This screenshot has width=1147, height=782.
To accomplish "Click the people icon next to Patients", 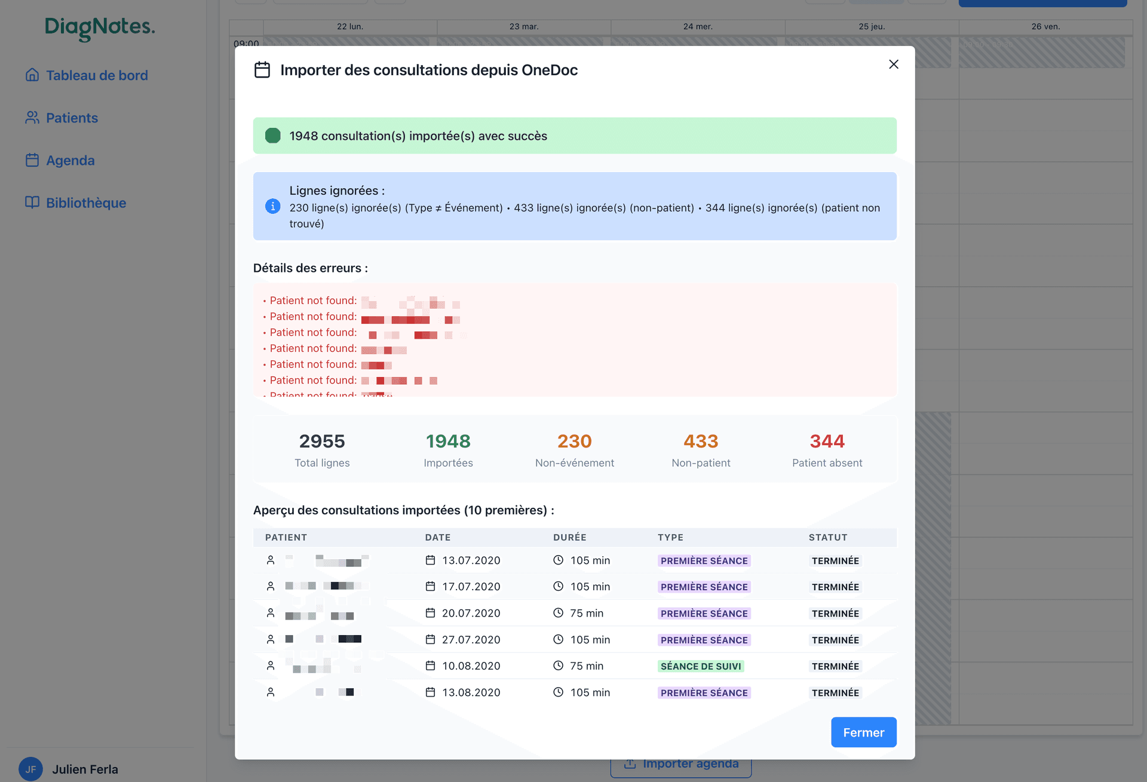I will coord(32,118).
